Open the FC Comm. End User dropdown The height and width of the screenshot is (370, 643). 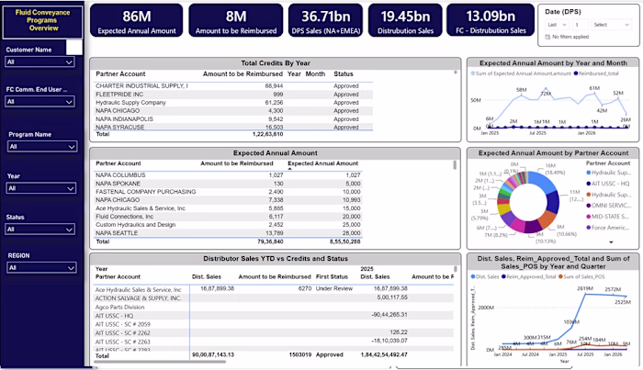39,102
